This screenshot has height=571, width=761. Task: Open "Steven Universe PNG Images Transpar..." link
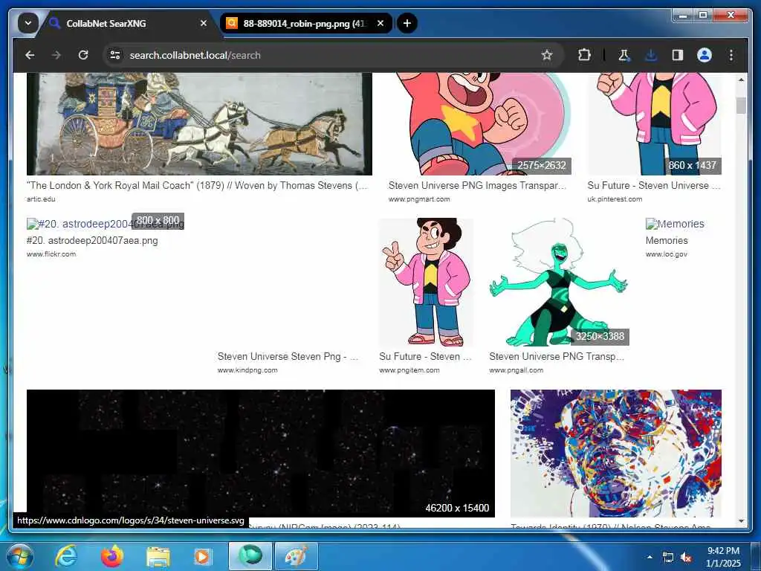click(x=478, y=185)
